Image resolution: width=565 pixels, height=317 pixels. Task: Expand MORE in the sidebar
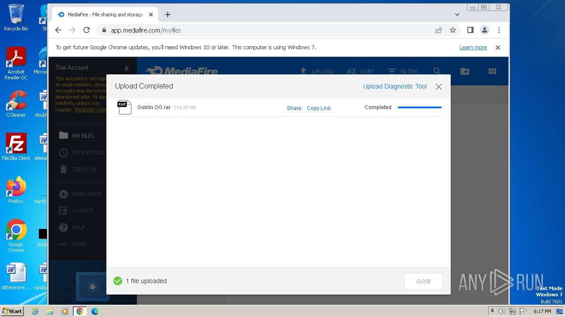[x=73, y=244]
